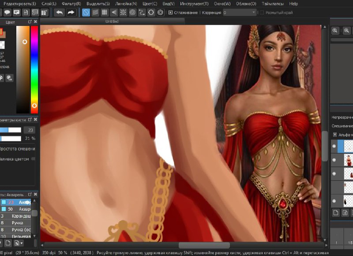
Task: Toggle the Сглаживание checkbox
Action: (x=170, y=13)
